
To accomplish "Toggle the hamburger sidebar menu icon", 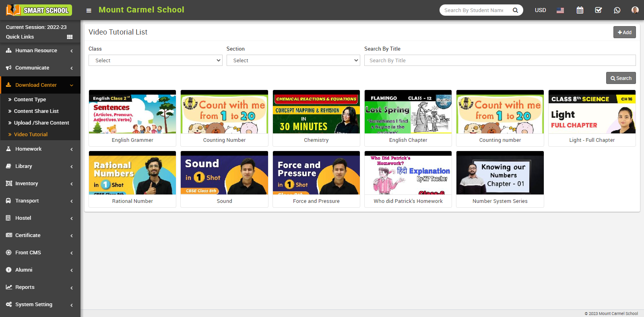I will 89,10.
